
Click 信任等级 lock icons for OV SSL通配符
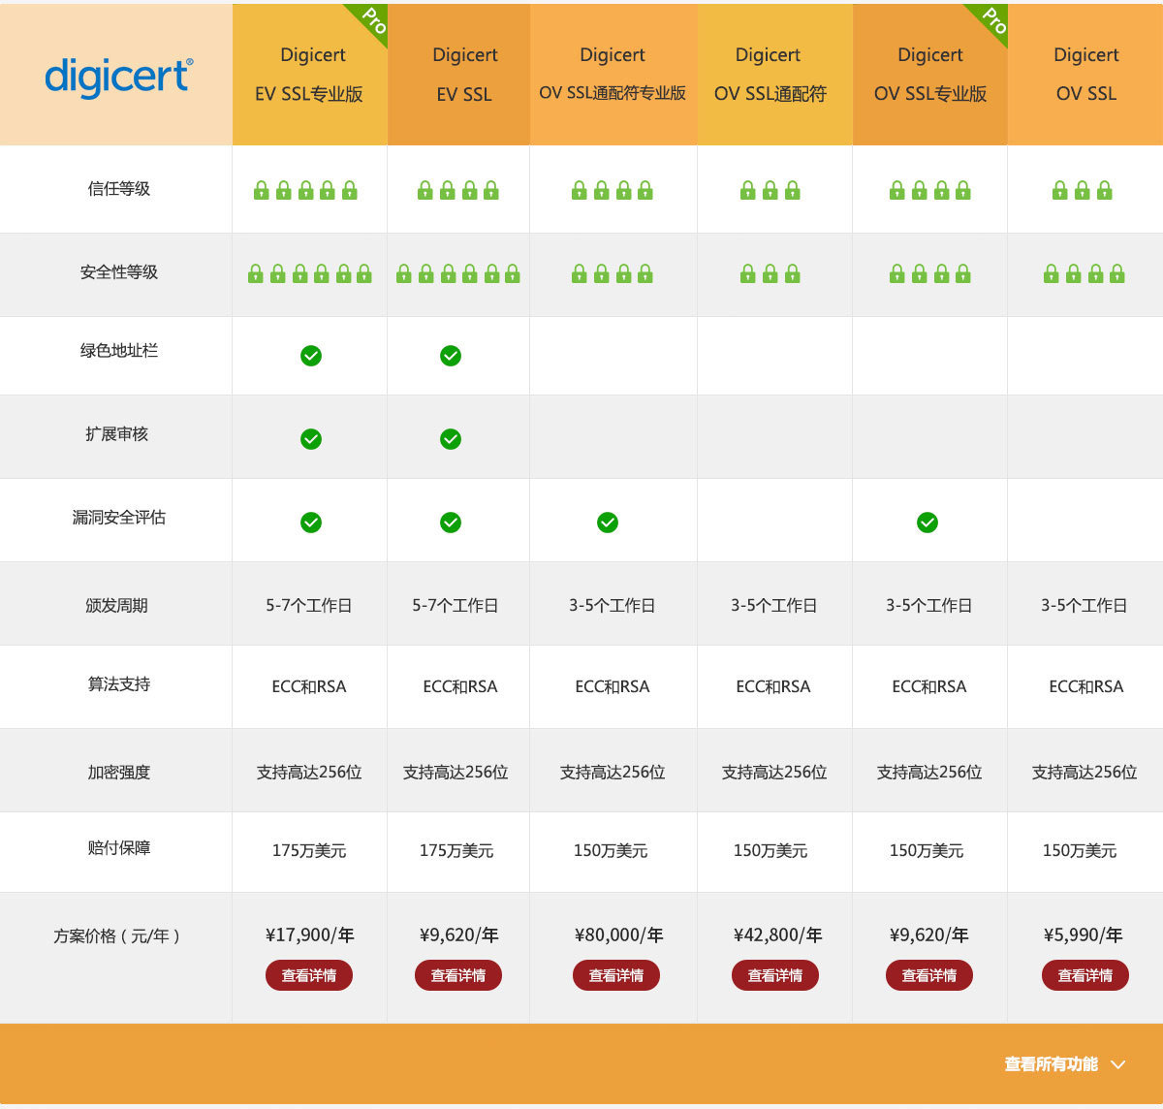770,190
